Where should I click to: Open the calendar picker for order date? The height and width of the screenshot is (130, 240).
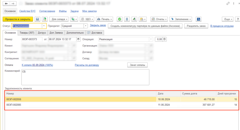point(78,39)
